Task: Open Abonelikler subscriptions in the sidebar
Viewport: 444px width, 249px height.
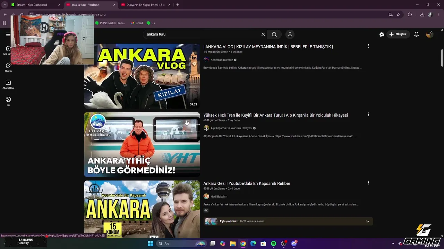Action: (8, 84)
